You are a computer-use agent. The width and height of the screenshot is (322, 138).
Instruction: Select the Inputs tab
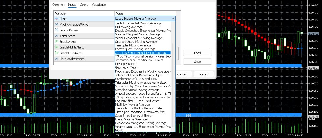pyautogui.click(x=72, y=4)
